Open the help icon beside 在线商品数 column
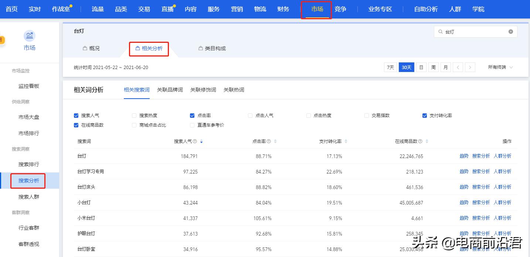The height and width of the screenshot is (257, 530). 420,141
